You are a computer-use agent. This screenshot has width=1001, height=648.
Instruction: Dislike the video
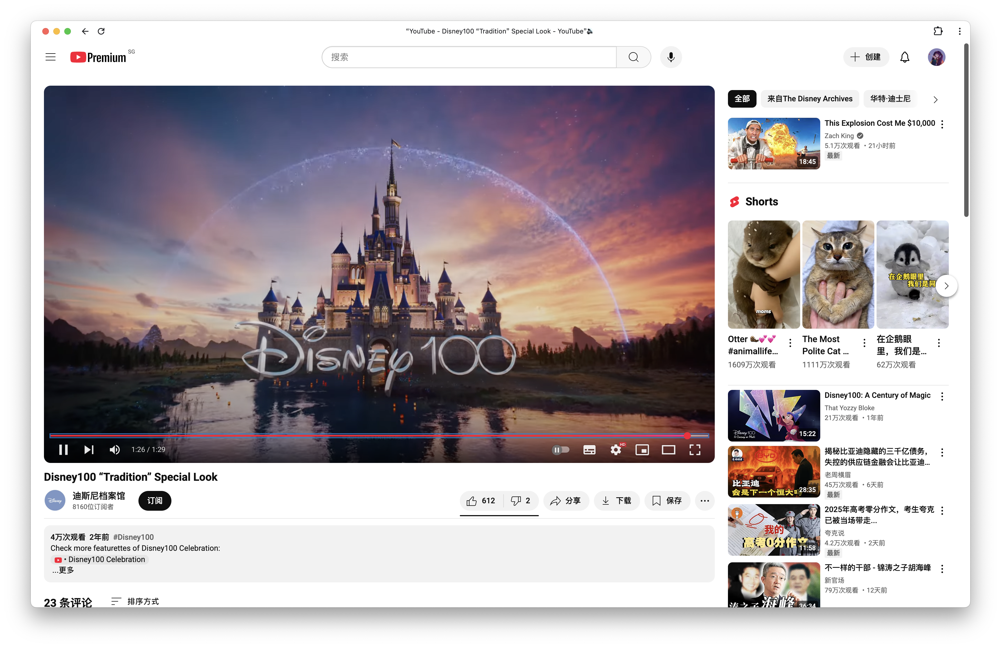(x=521, y=500)
